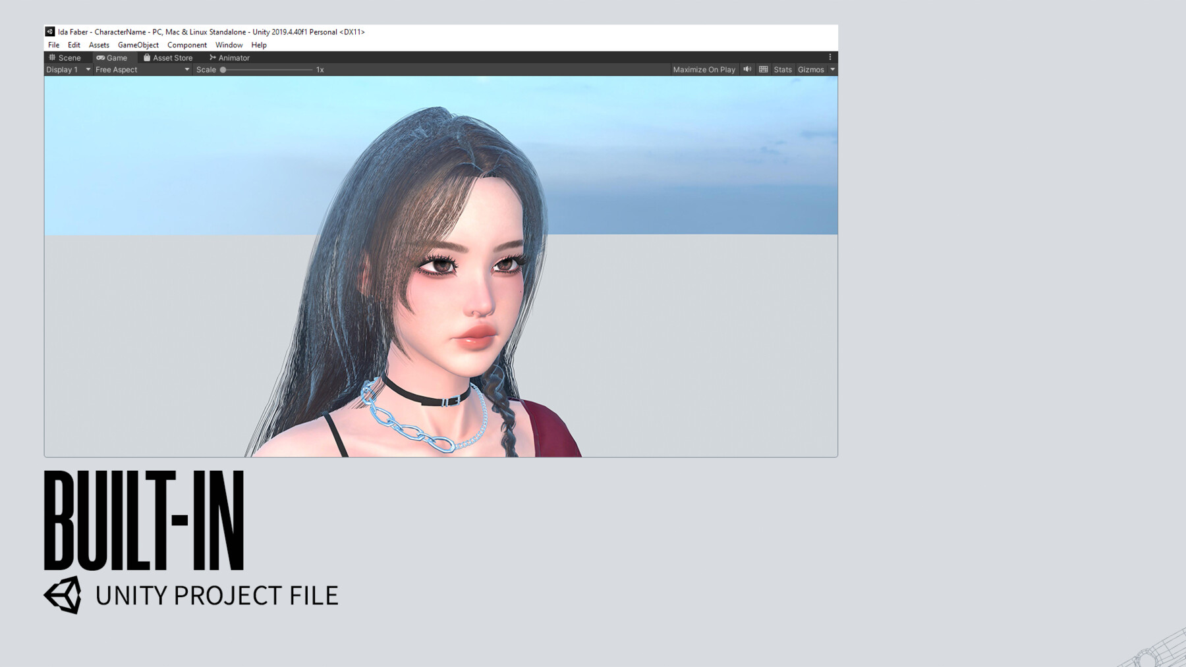Screen dimensions: 1186x667
Task: Mute audio with the speaker icon
Action: click(x=747, y=69)
